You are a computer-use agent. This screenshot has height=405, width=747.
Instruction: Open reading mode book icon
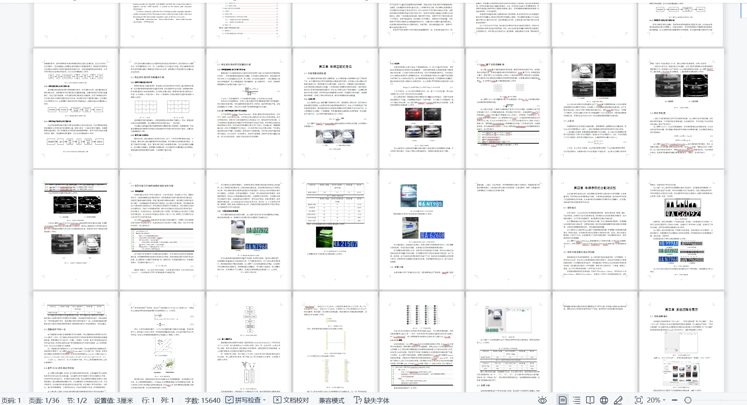(x=590, y=400)
